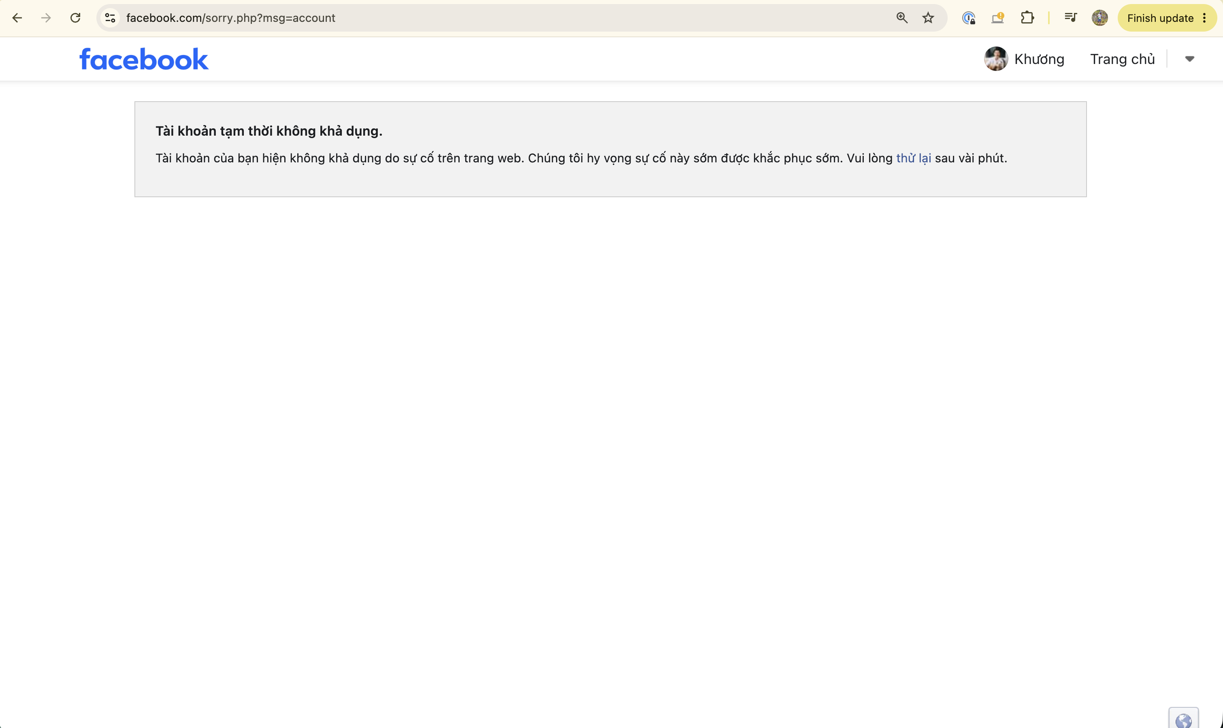Reload the Facebook error page
Screen dimensions: 1223x728
(75, 18)
